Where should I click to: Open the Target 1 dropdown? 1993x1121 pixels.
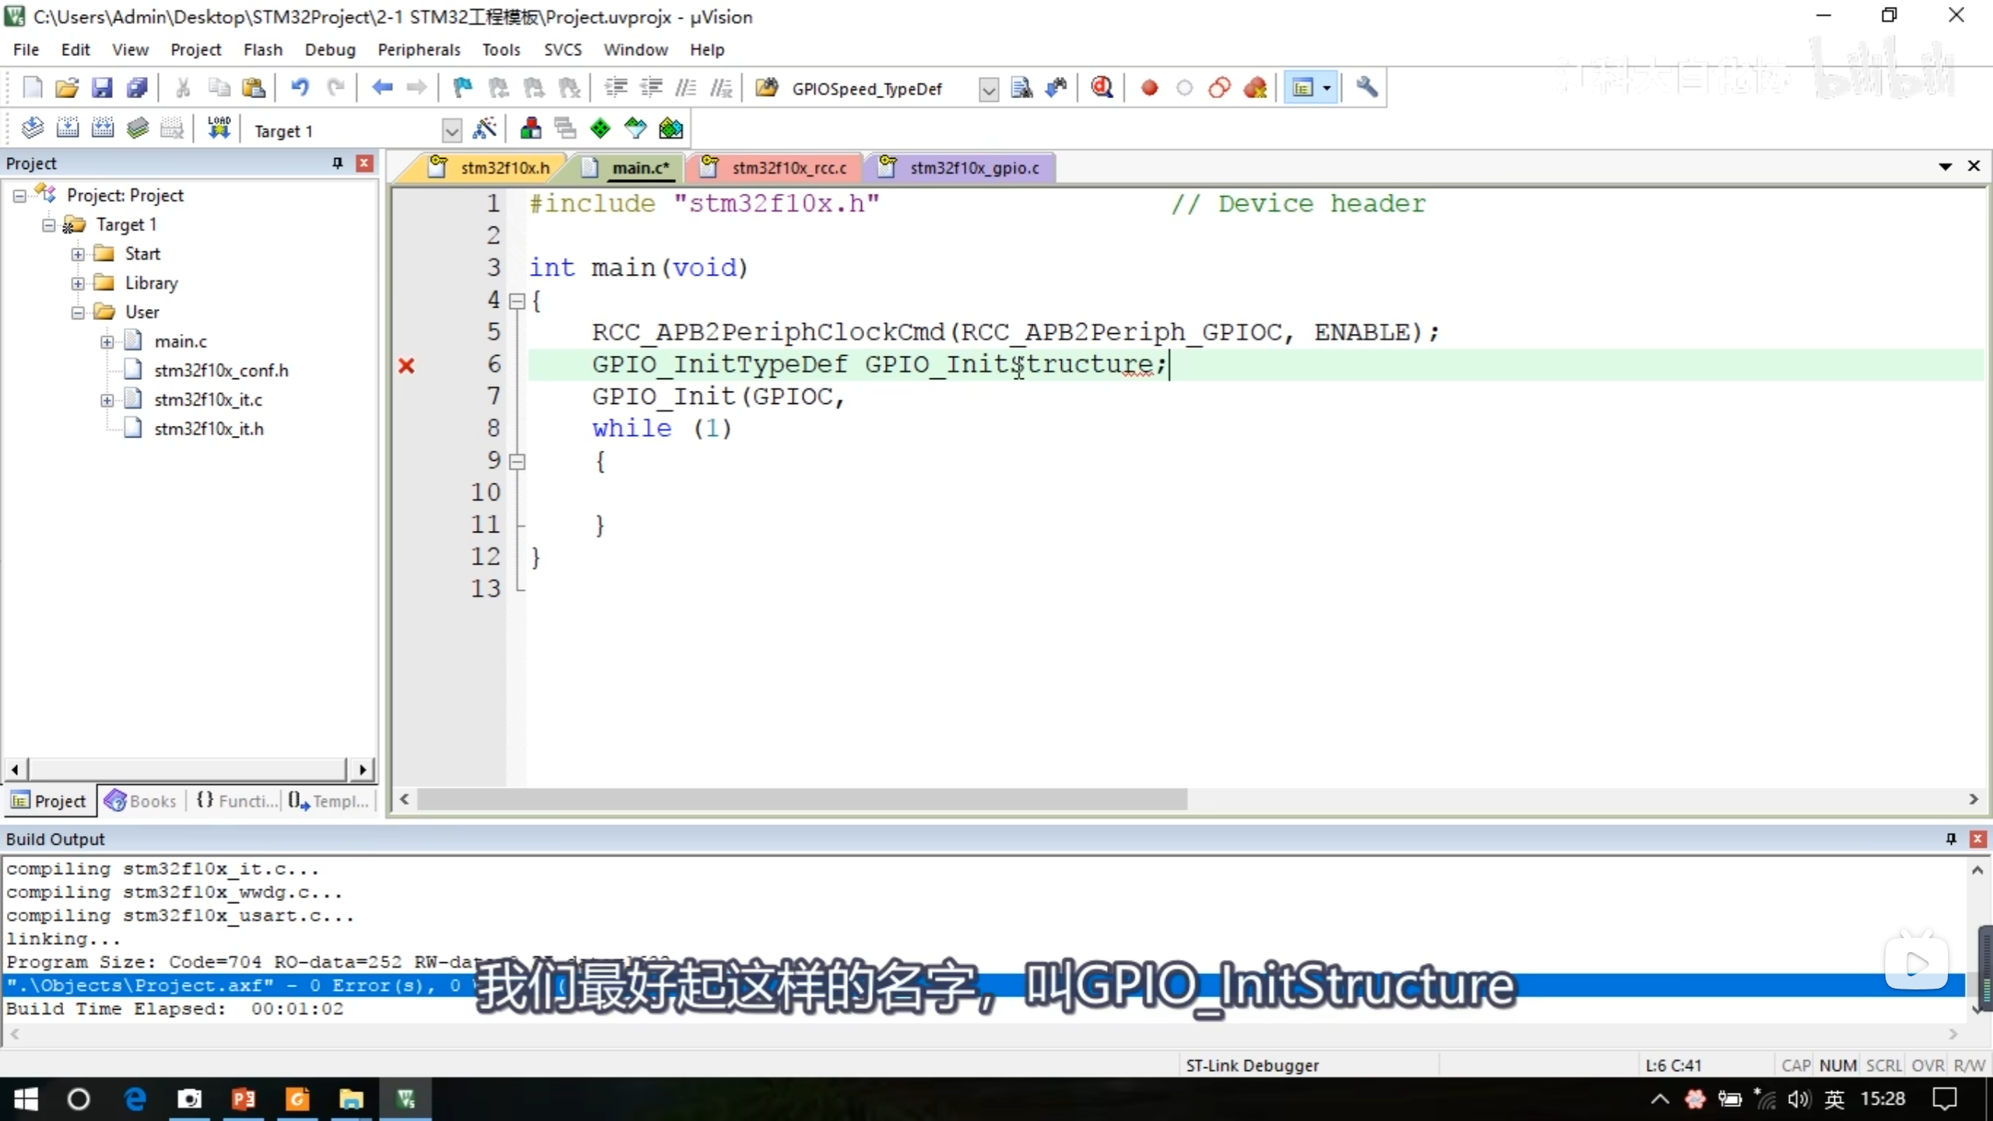[x=451, y=130]
